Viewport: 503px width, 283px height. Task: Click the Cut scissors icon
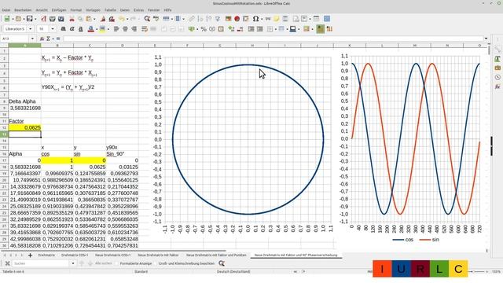[72, 19]
